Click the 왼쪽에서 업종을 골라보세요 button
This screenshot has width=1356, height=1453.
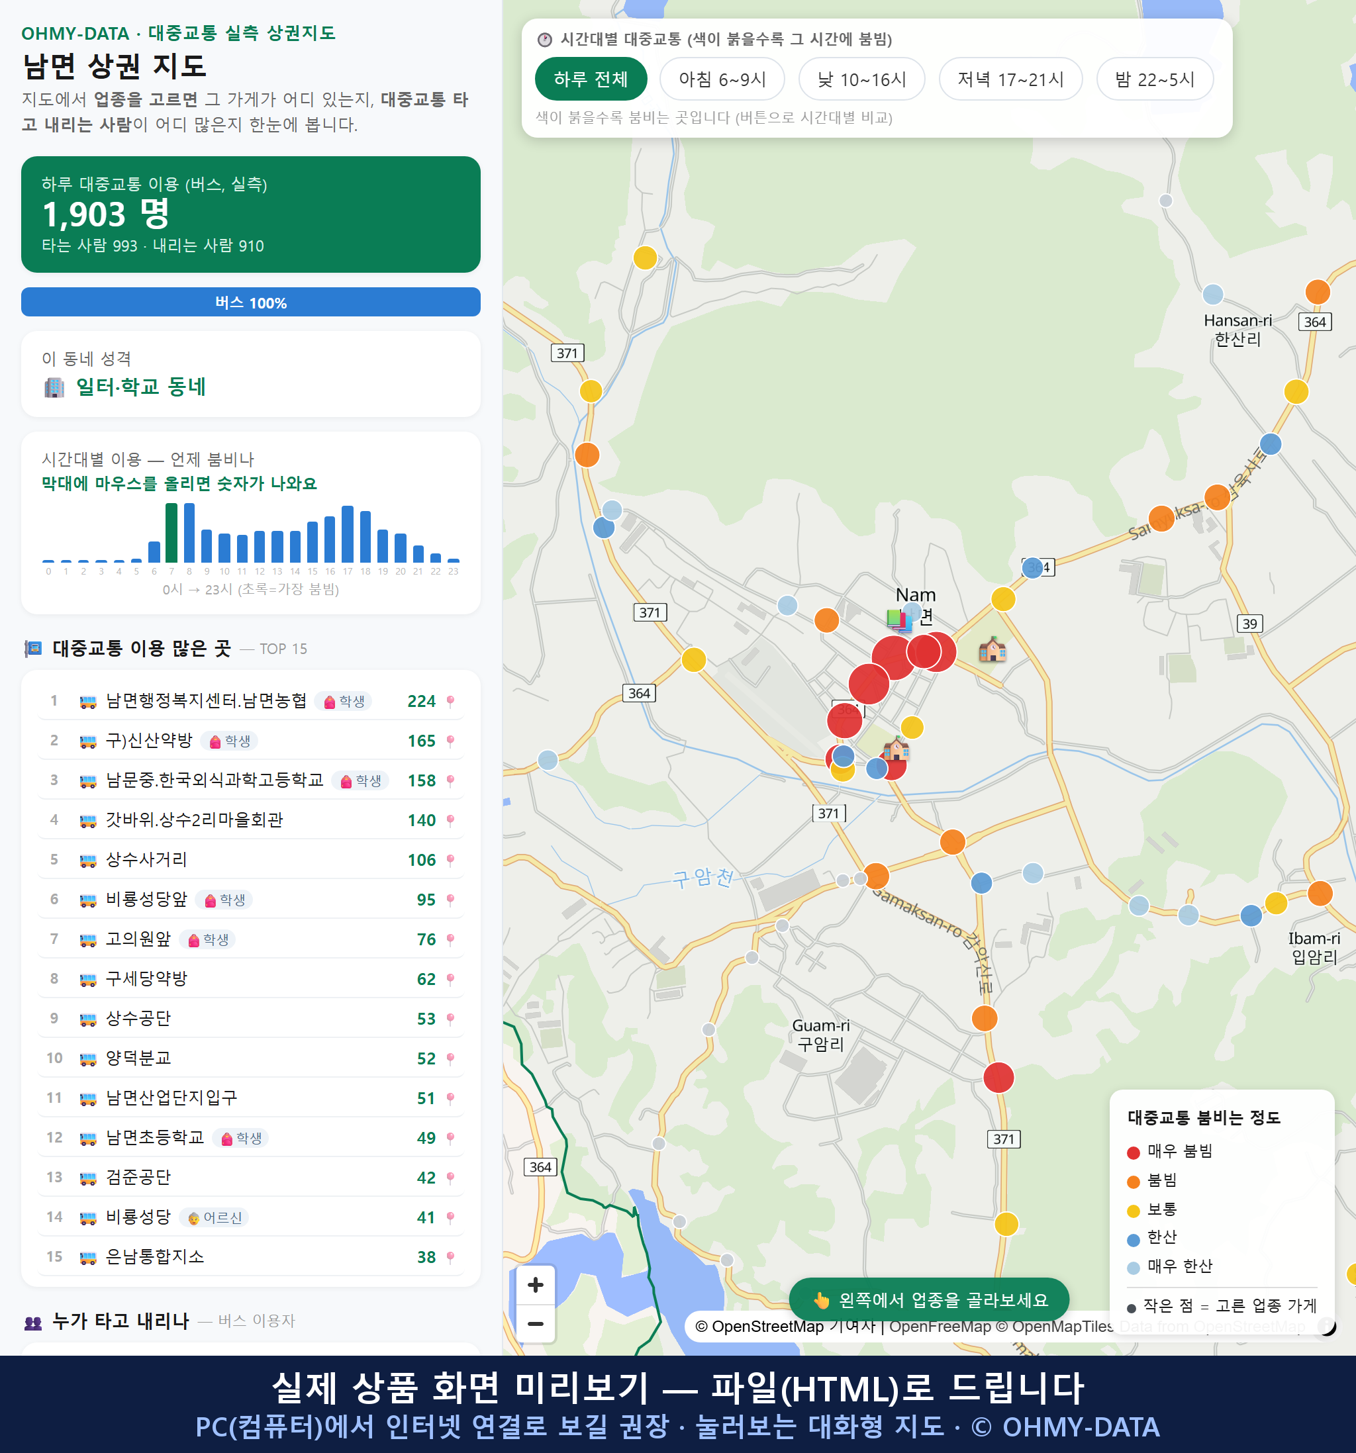[928, 1299]
